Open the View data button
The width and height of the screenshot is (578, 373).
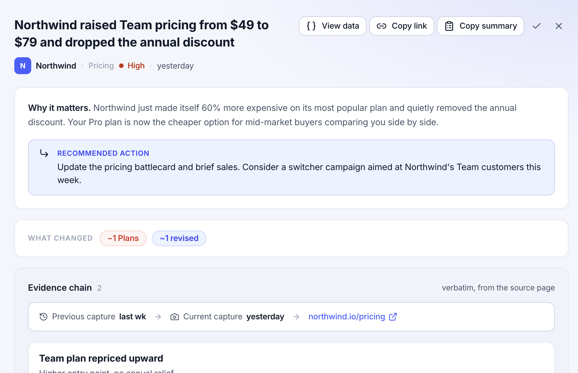[332, 26]
